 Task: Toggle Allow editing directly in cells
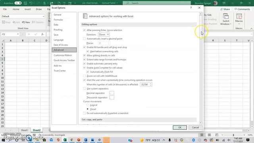pyautogui.click(x=84, y=55)
